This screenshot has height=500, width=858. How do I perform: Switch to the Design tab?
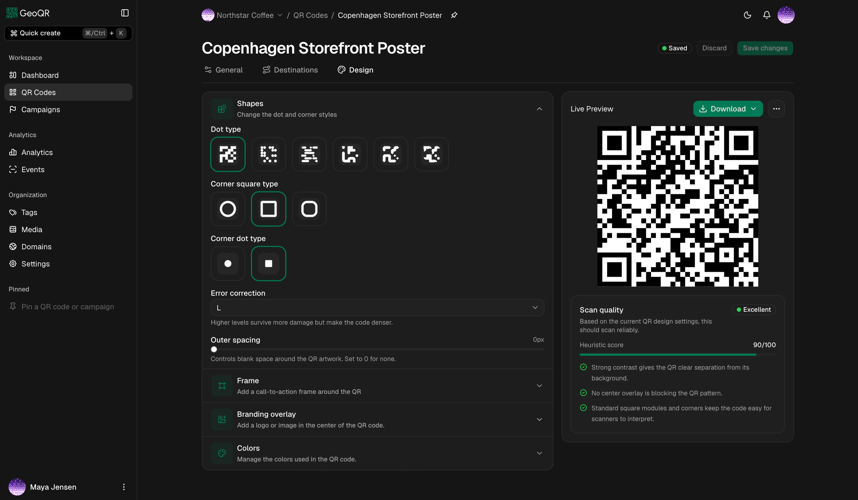(355, 70)
